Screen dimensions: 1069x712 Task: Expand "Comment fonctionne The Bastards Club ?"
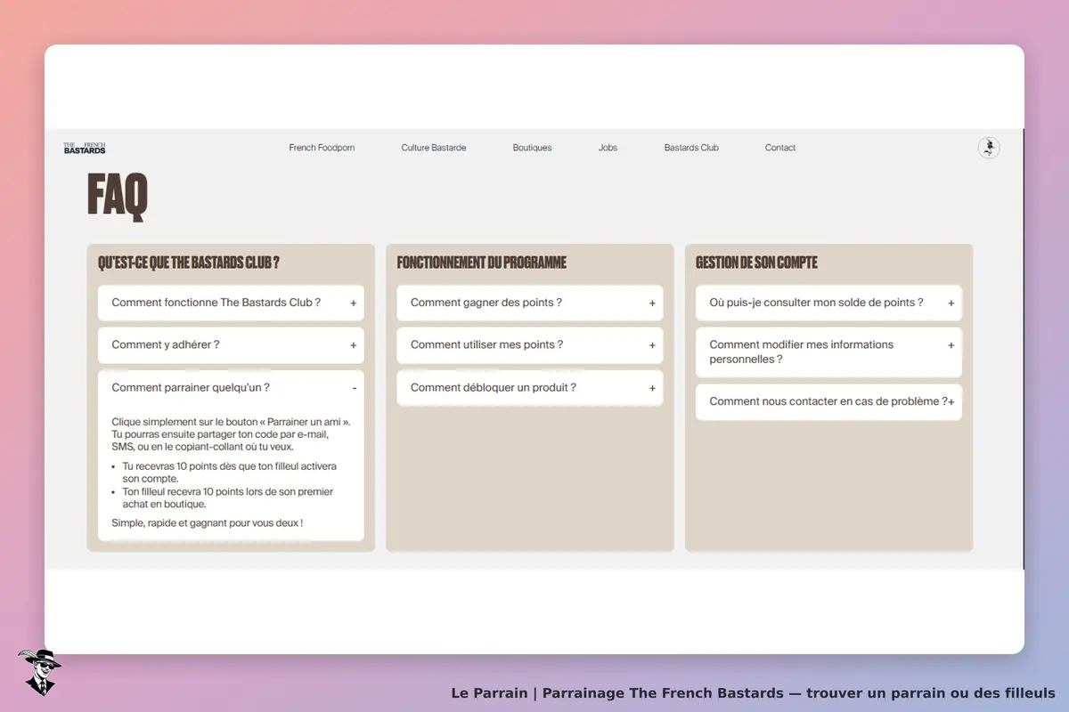231,303
